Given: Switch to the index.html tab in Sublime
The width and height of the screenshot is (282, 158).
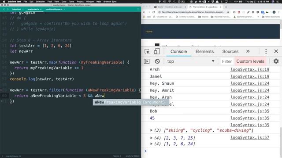Looking at the screenshot, I should (x=17, y=9).
